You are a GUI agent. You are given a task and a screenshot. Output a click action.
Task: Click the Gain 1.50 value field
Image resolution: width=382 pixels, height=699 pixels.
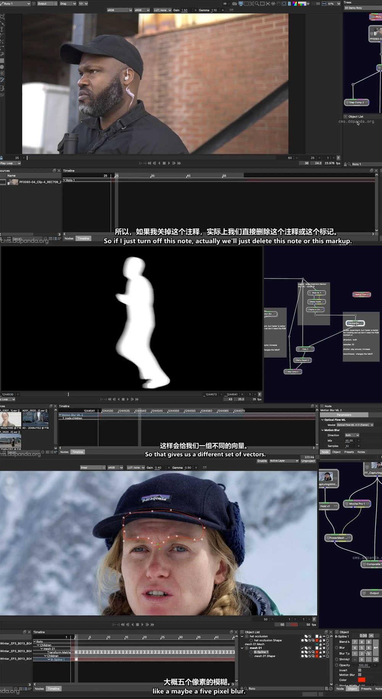point(185,10)
